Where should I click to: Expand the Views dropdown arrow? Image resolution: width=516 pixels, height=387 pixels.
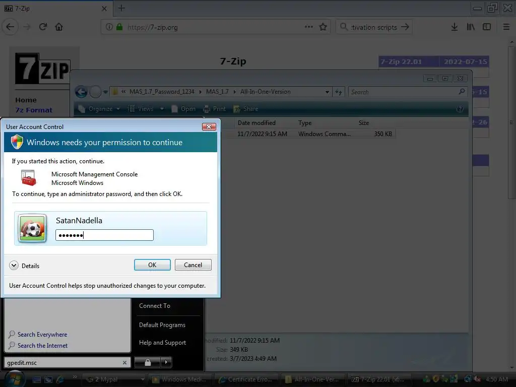162,109
